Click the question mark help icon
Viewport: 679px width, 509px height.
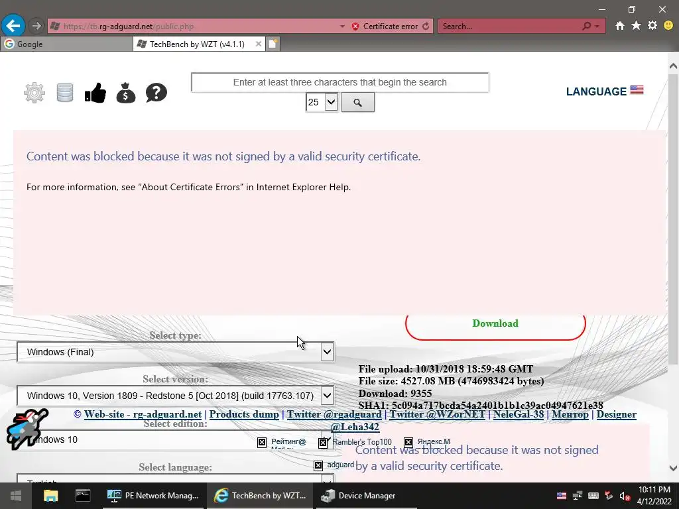coord(156,92)
